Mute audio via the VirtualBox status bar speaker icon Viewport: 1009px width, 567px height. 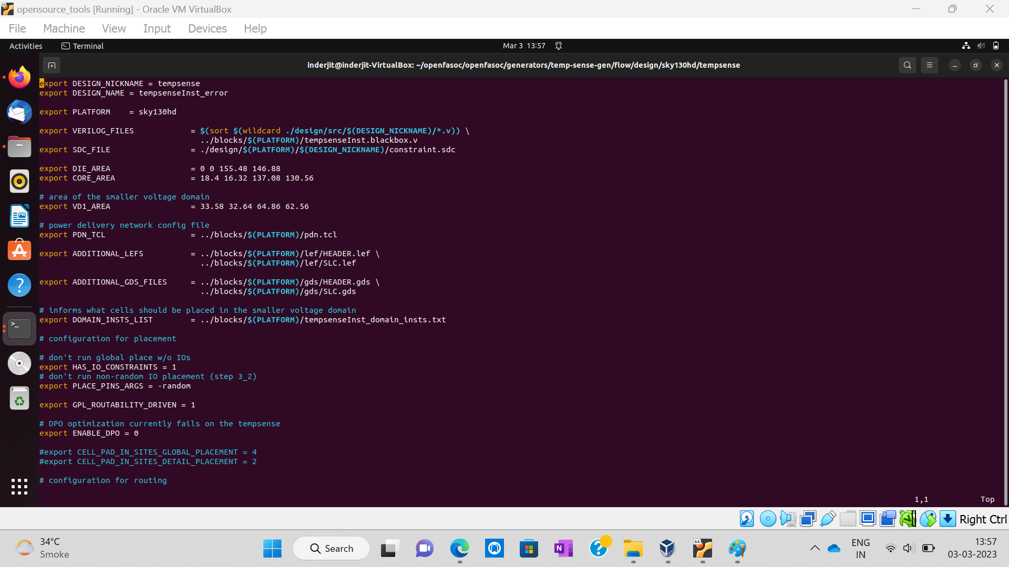click(788, 518)
